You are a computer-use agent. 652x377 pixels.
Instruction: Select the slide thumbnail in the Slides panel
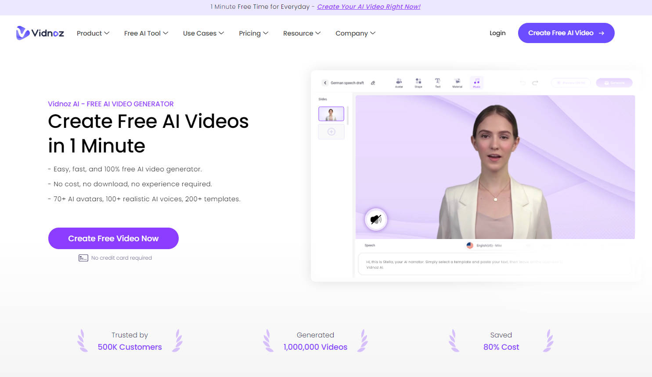tap(331, 113)
